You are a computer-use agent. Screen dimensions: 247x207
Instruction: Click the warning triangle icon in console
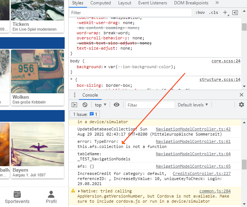tap(73, 191)
